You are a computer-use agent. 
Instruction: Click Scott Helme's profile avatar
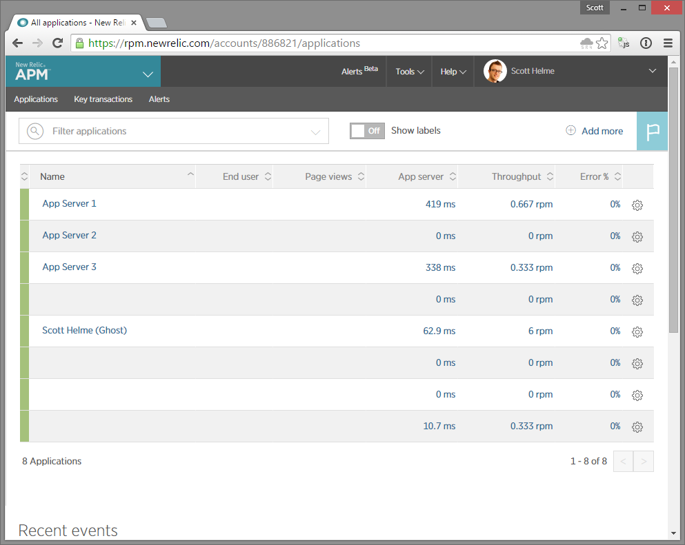click(x=495, y=71)
